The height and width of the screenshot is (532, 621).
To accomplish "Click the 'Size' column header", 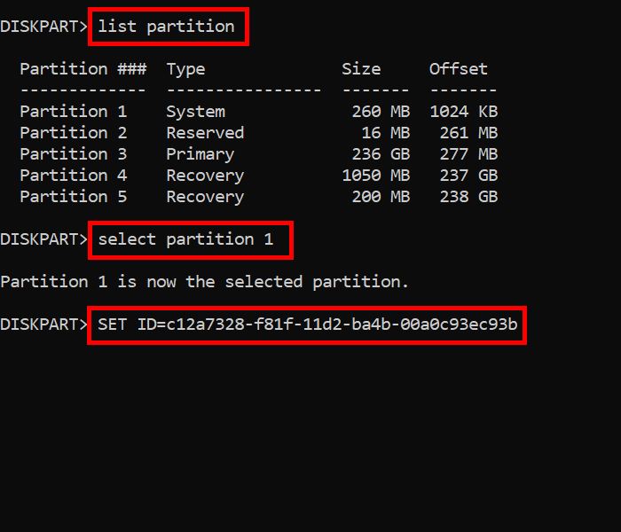I will (361, 69).
